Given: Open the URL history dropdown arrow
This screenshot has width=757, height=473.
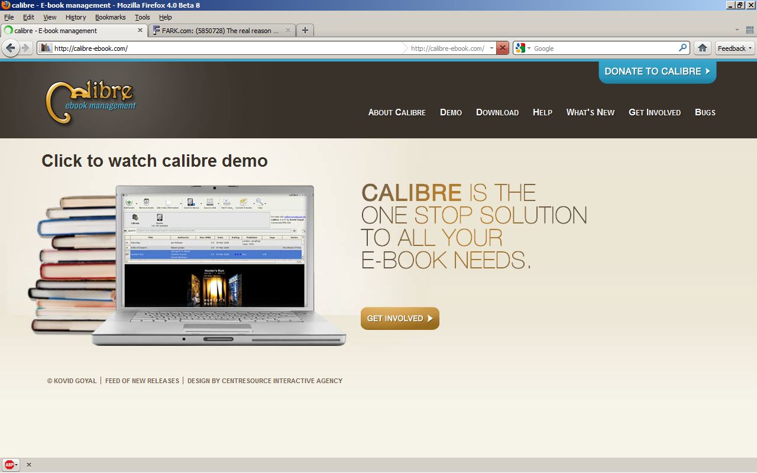Looking at the screenshot, I should coord(491,48).
